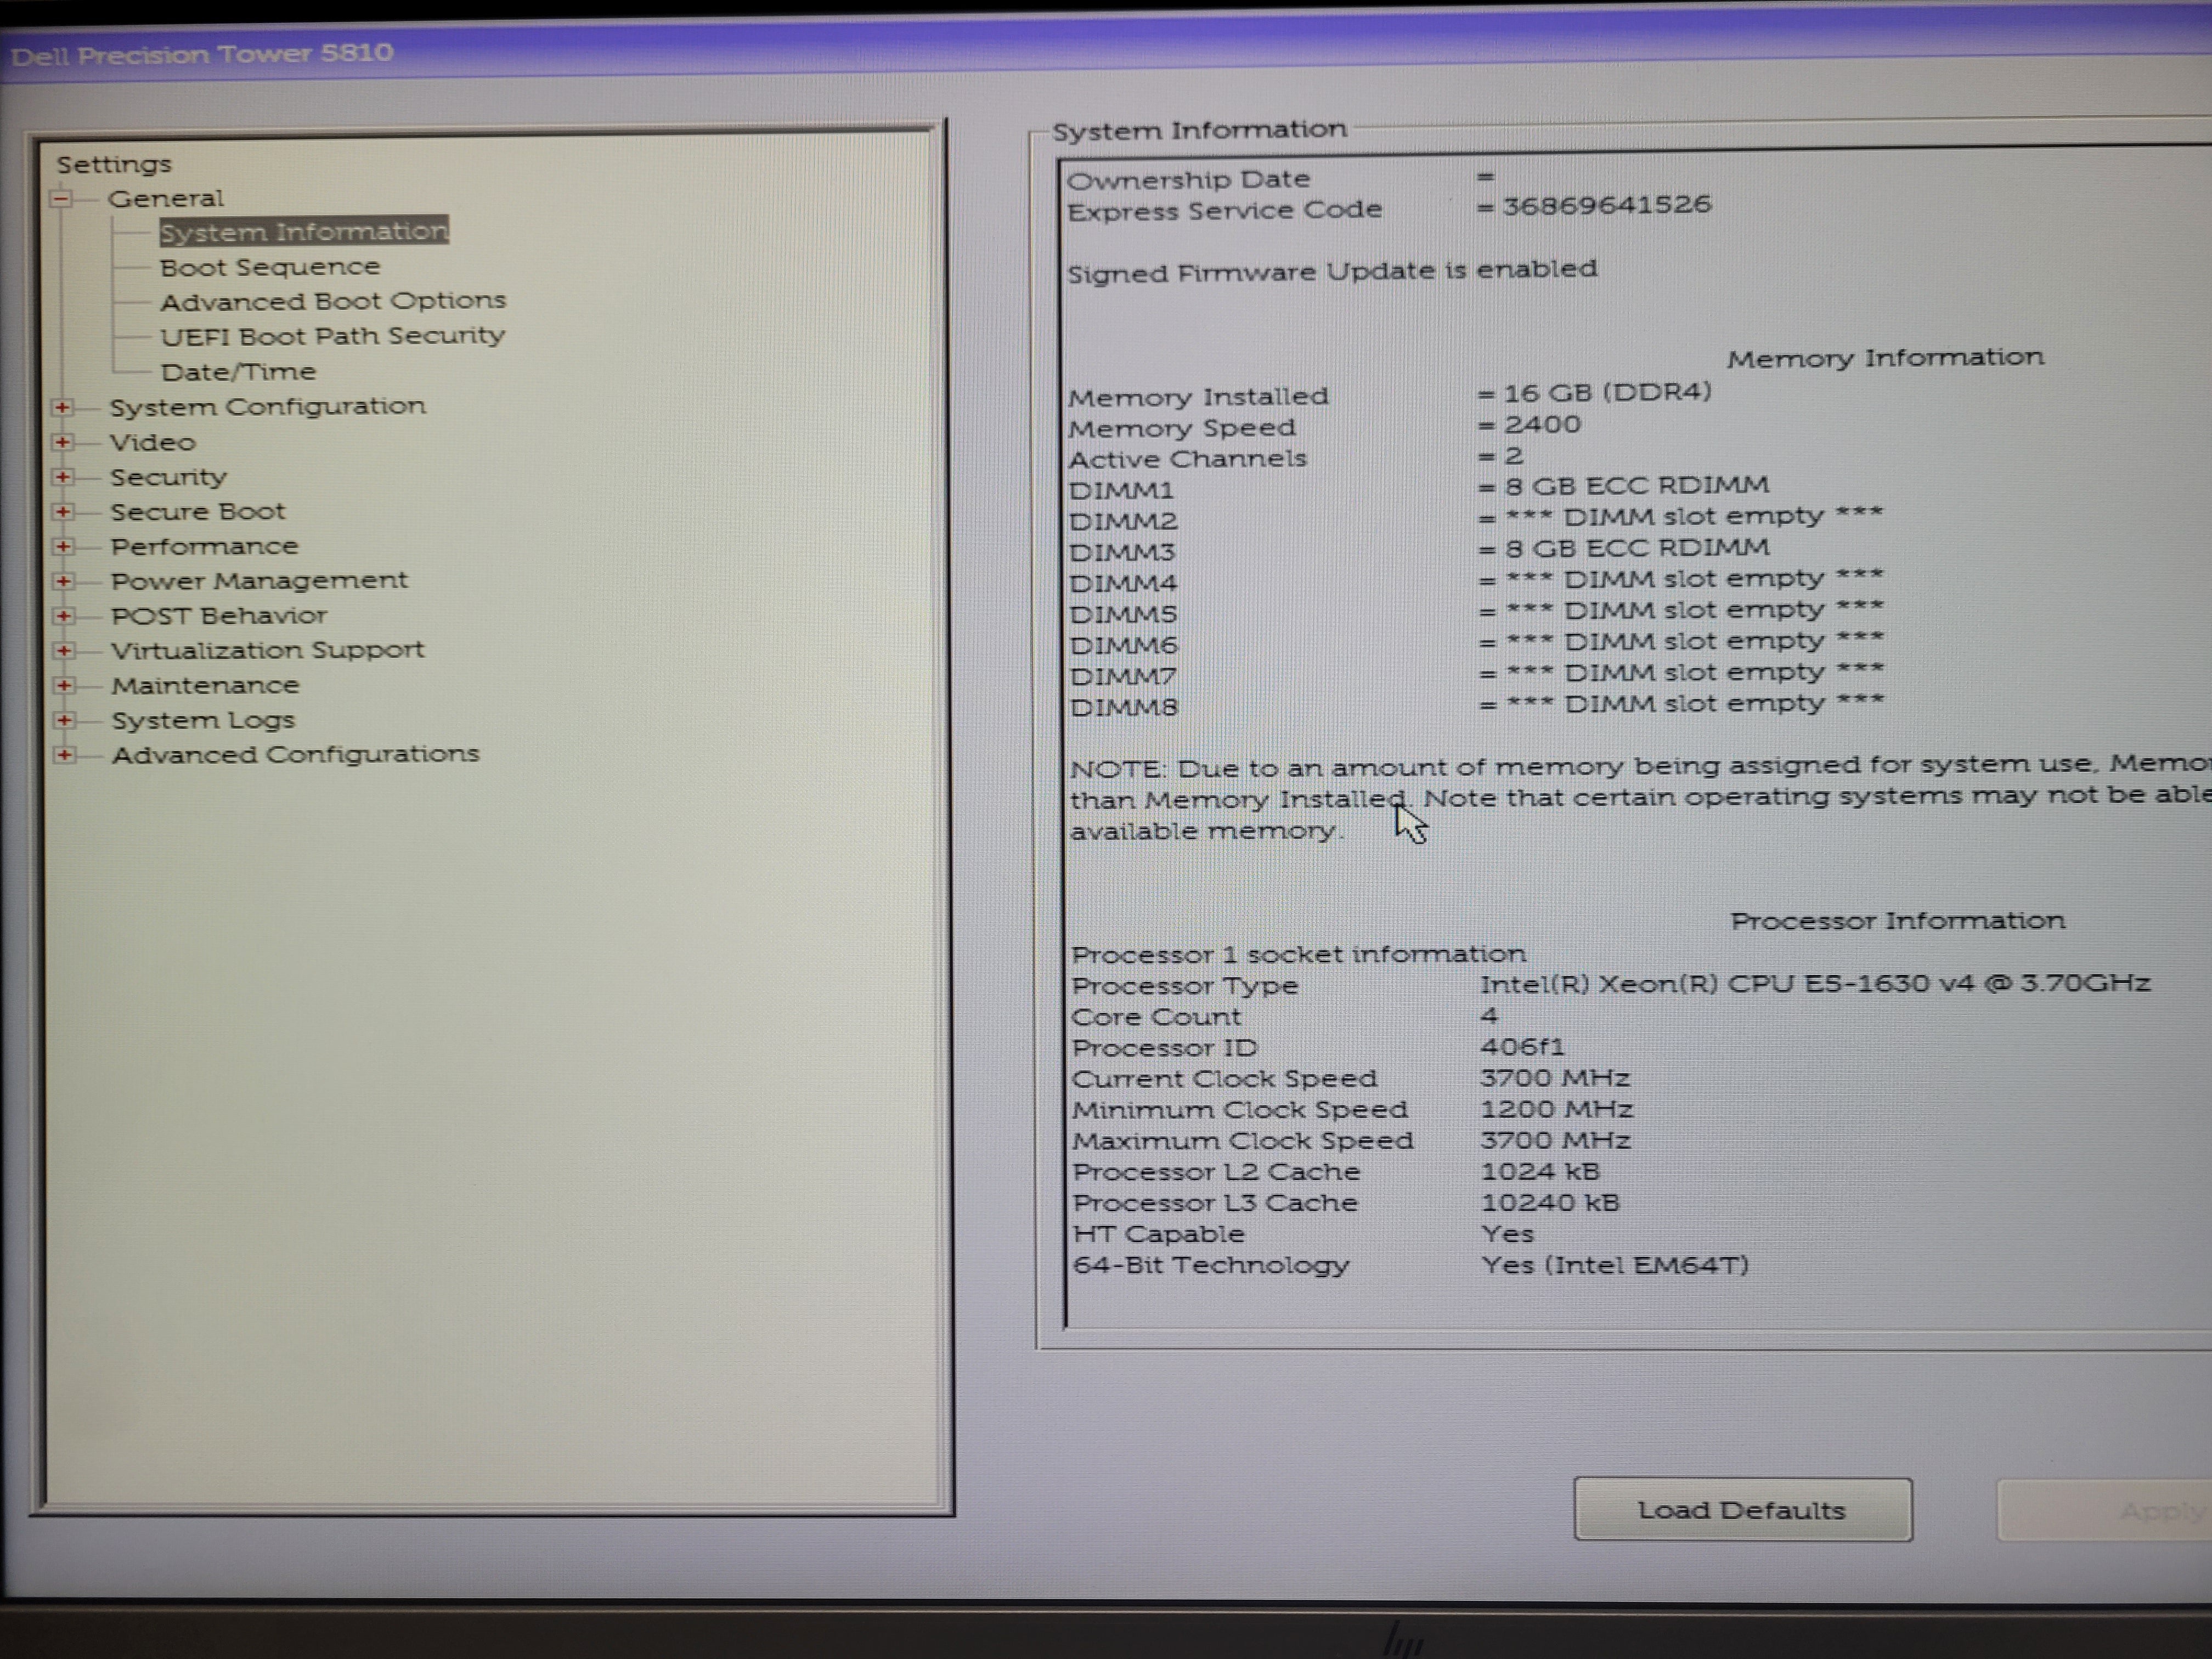Click the Load Defaults button
This screenshot has height=1659, width=2212.
tap(1743, 1510)
